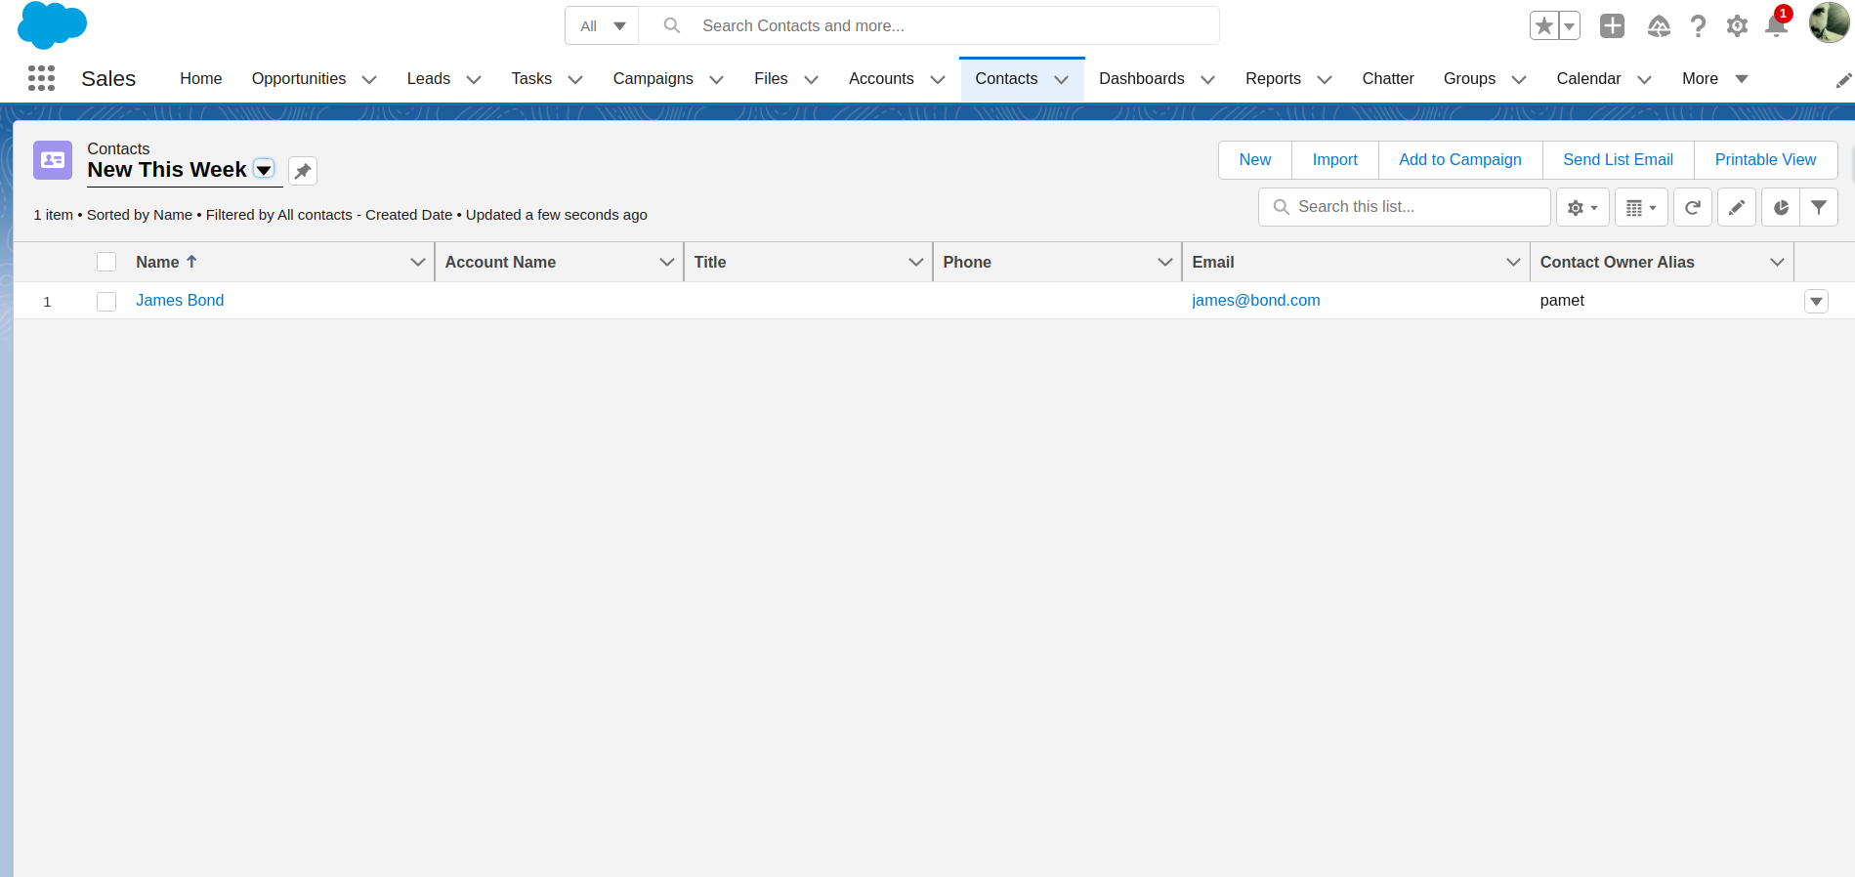Open the Filters funnel icon
This screenshot has height=877, width=1855.
(x=1819, y=207)
